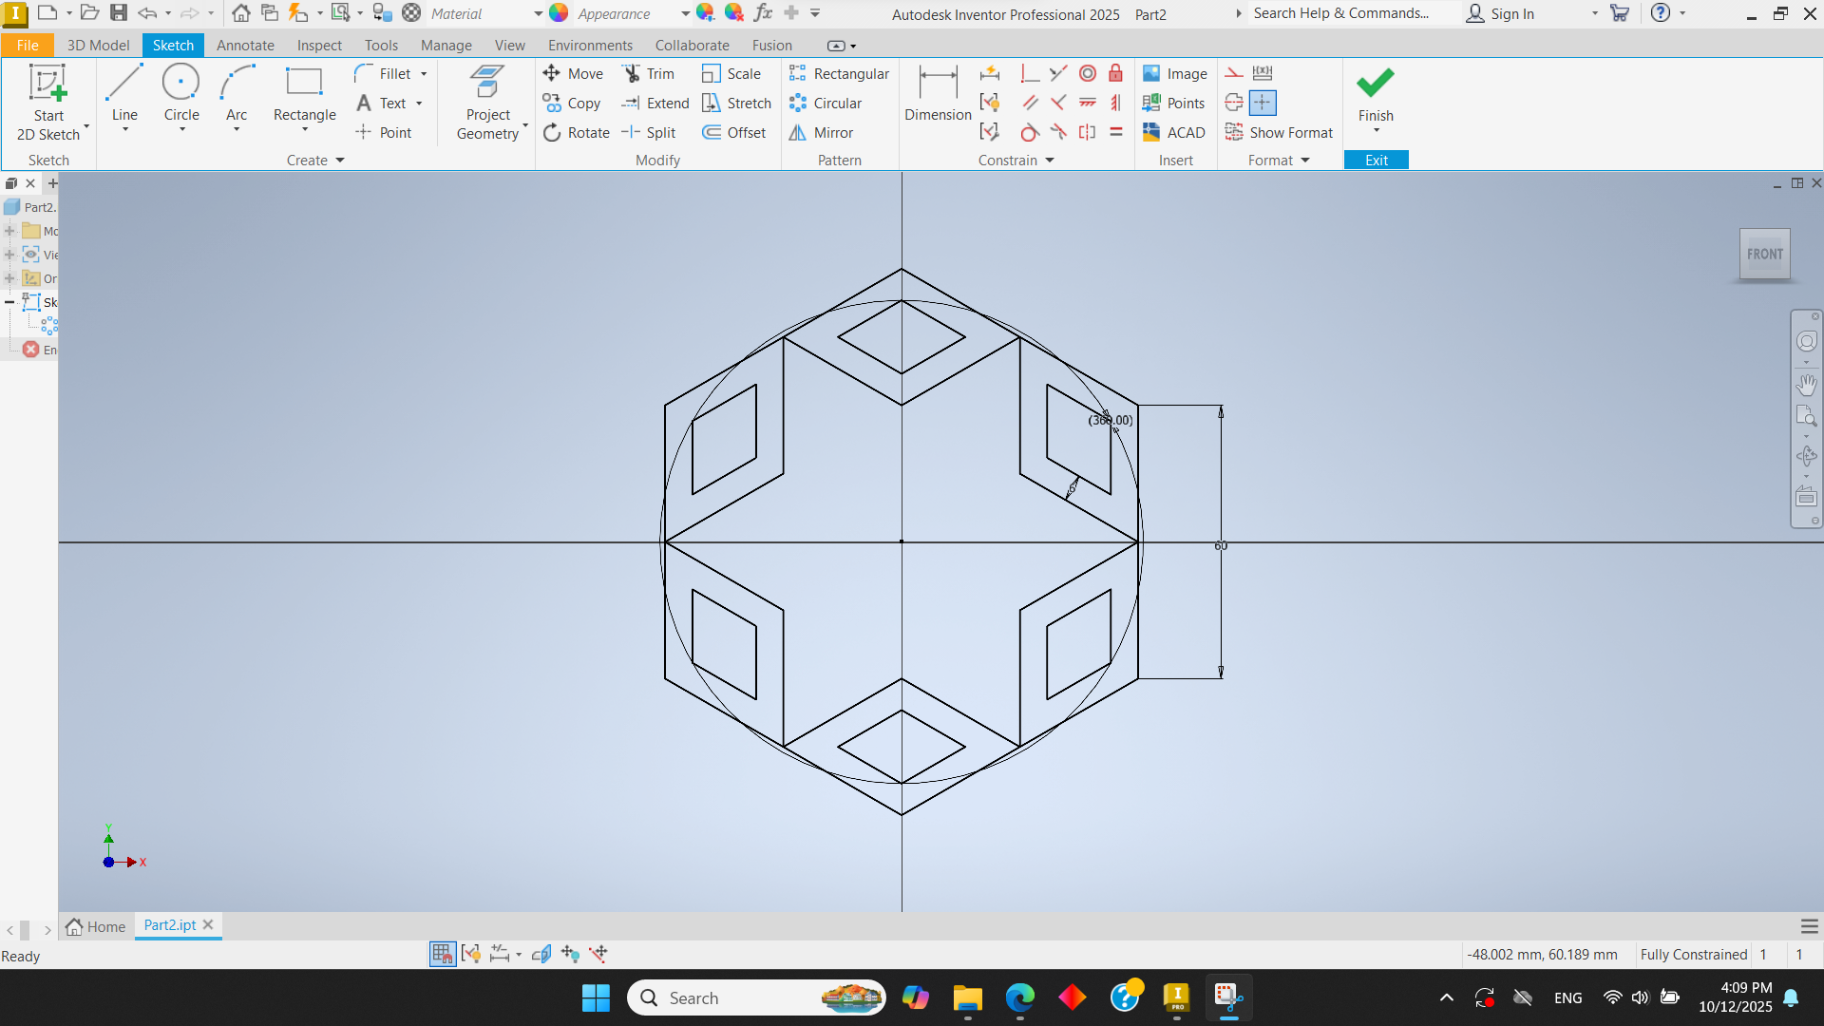Toggle Snap to Grid in status bar
Screen dimensions: 1824x1026
click(442, 954)
